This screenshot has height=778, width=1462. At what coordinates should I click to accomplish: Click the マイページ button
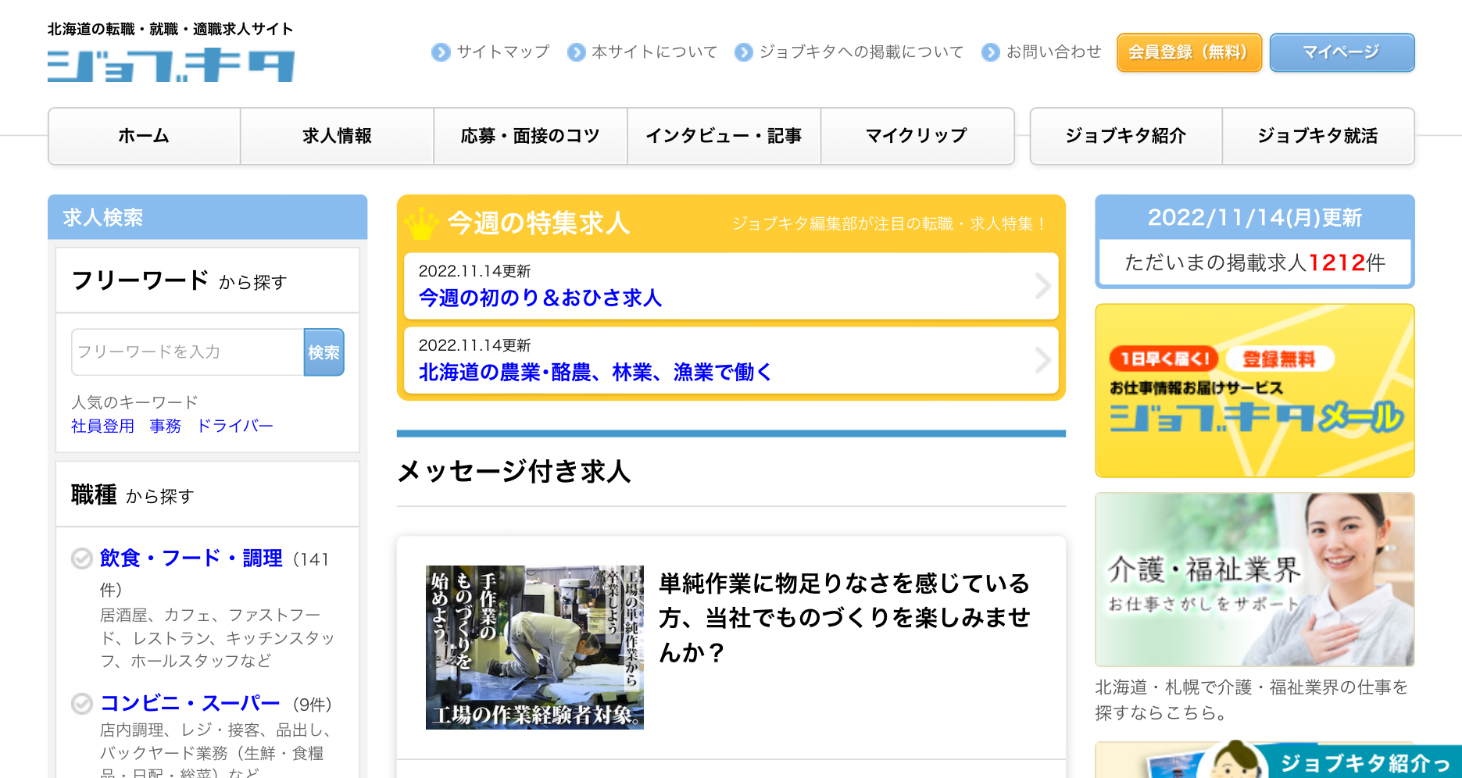[1342, 52]
